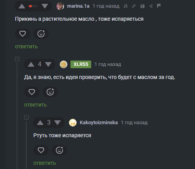This screenshot has width=195, height=169.
Task: Open XLR55's profile via green badge
Action: [81, 64]
